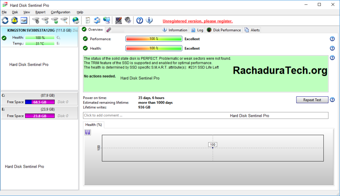Click the send report by email icon
Image resolution: width=340 pixels, height=196 pixels.
click(x=97, y=21)
